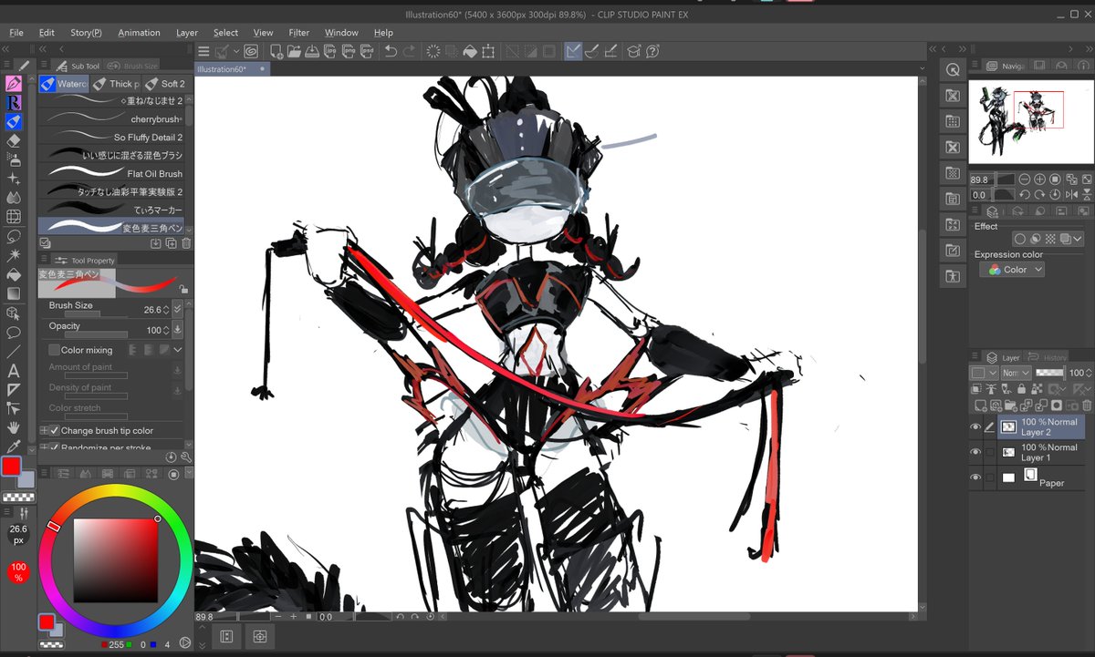
Task: Click the zoom out minus icon in Navigator
Action: click(1025, 180)
